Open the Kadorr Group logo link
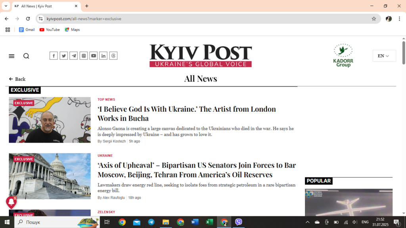406x228 pixels. [x=343, y=55]
